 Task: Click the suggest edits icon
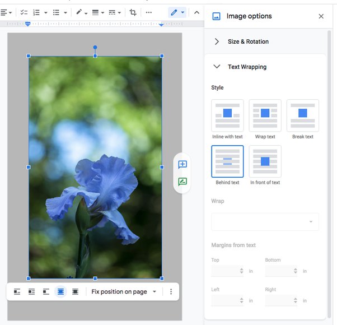[182, 182]
